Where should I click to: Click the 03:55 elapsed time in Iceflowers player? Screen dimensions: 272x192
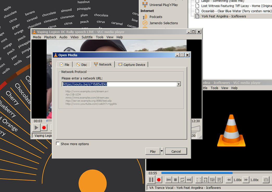(153, 173)
